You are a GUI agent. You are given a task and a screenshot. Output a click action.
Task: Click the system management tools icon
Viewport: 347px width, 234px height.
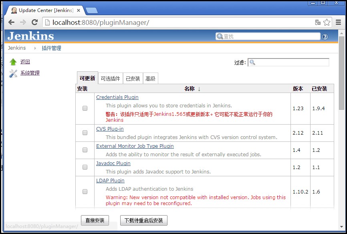coord(13,73)
